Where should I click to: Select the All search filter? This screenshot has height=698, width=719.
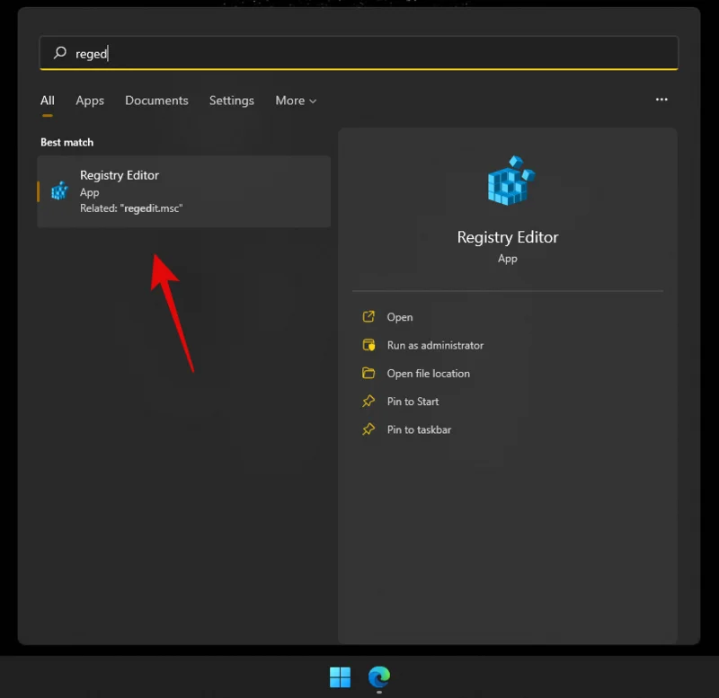[47, 101]
